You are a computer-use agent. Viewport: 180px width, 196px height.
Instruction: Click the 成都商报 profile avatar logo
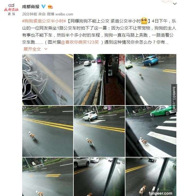(11, 10)
